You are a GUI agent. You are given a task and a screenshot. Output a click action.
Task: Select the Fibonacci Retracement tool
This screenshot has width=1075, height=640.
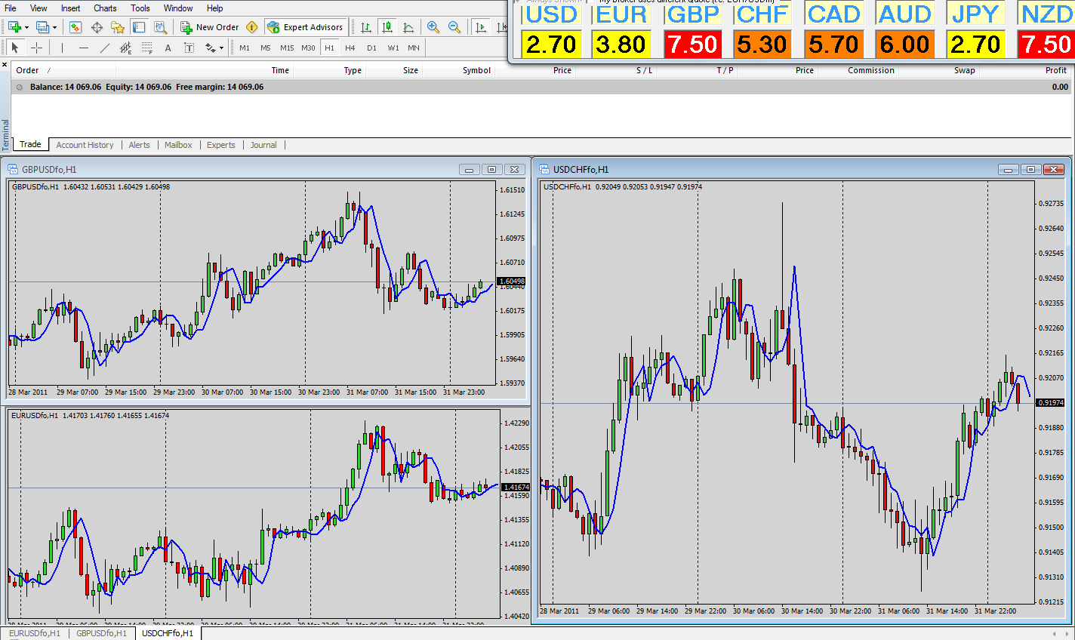click(147, 48)
